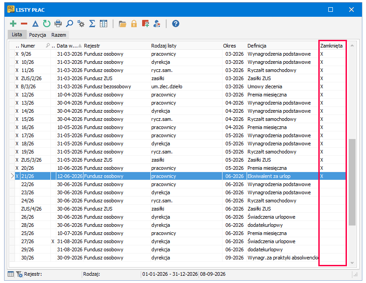
Task: Click the Rodzaj: filter field in status bar
Action: coord(112,274)
